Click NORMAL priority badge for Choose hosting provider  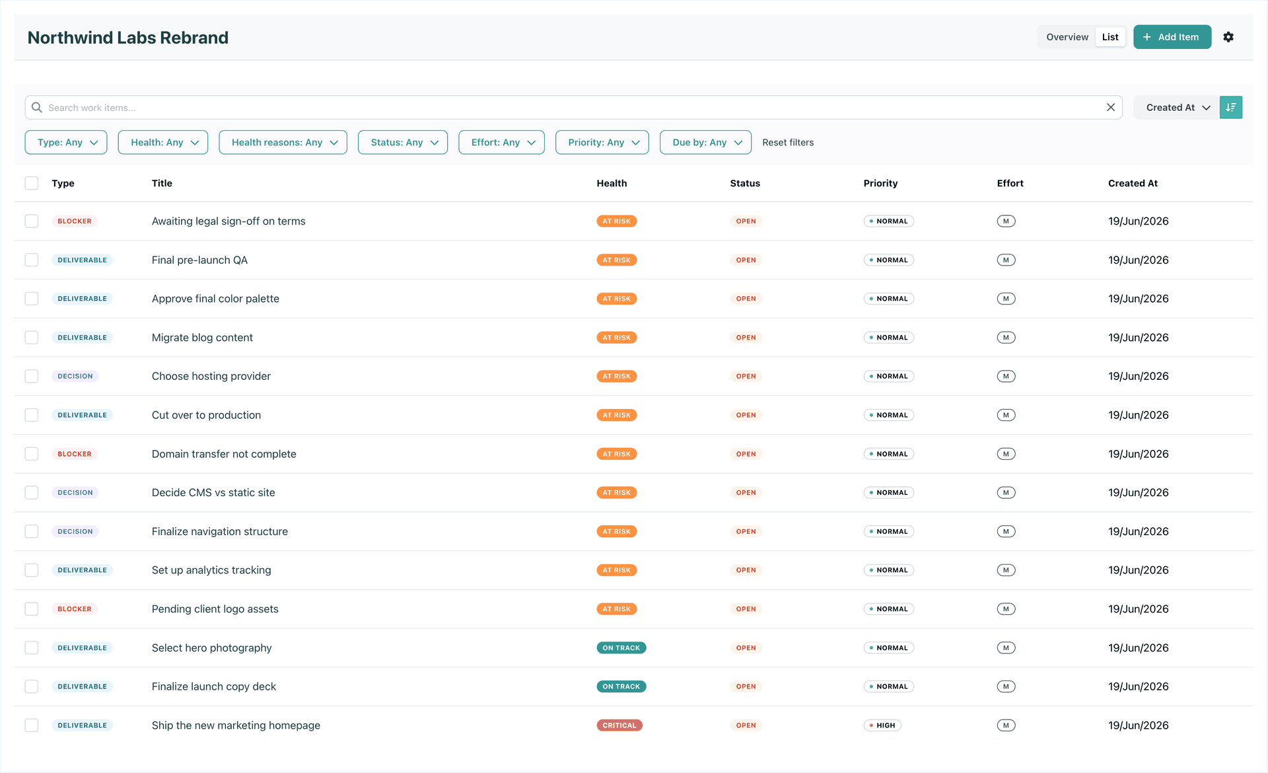pyautogui.click(x=888, y=376)
